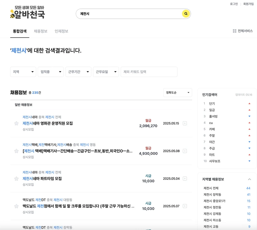Click the yellow search magnifier button
Image resolution: width=257 pixels, height=230 pixels.
pos(186,14)
